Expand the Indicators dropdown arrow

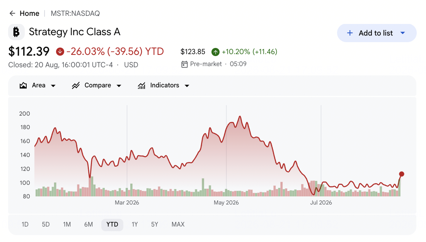[x=187, y=86]
